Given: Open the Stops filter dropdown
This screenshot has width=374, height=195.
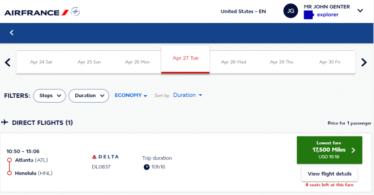Looking at the screenshot, I should 50,96.
